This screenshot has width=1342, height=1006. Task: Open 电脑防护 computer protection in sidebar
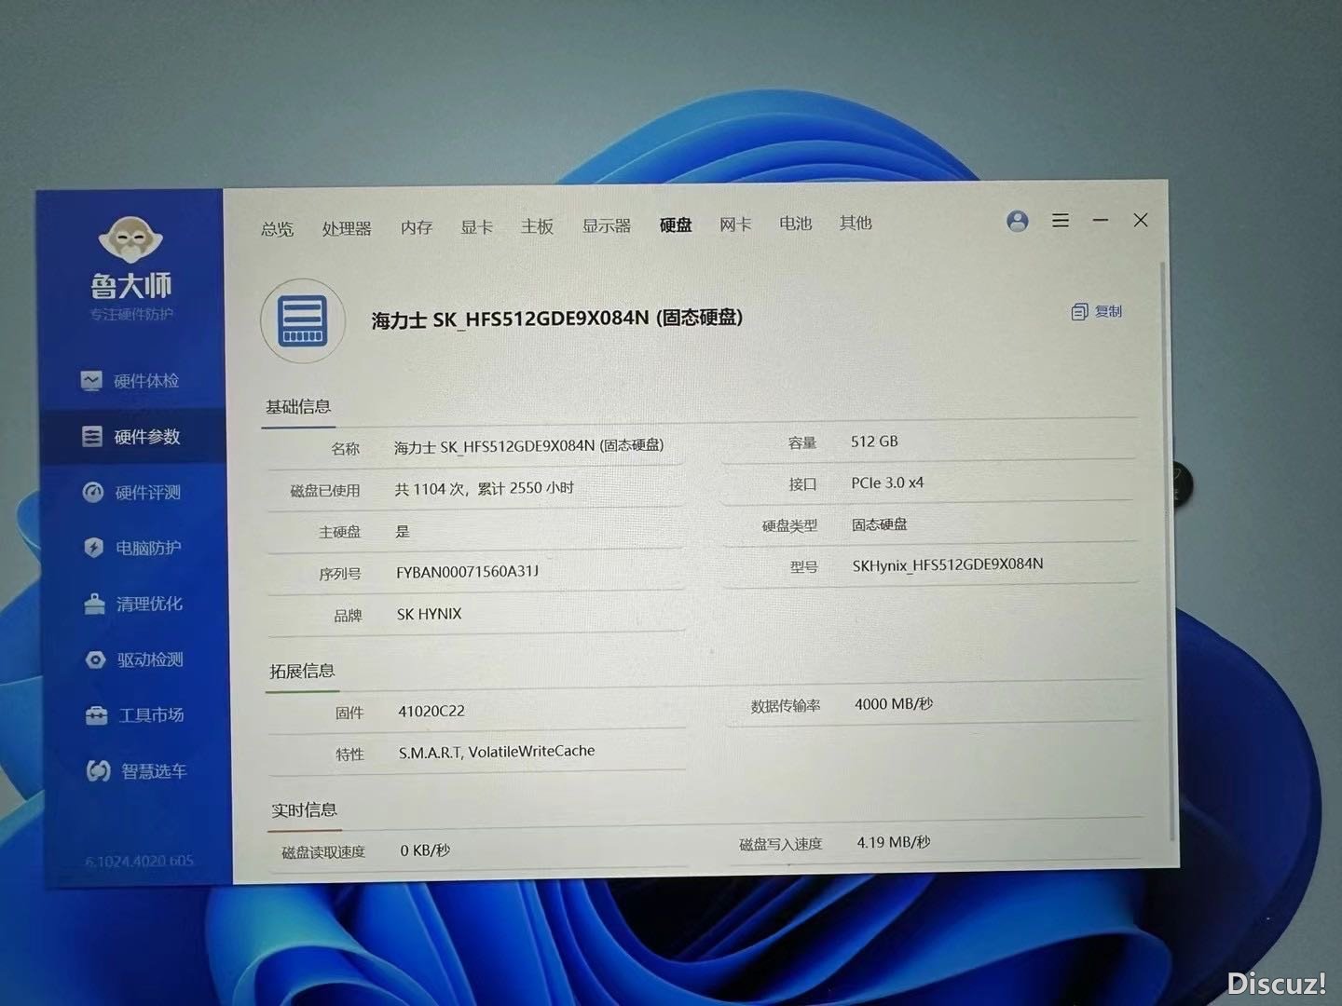click(132, 548)
